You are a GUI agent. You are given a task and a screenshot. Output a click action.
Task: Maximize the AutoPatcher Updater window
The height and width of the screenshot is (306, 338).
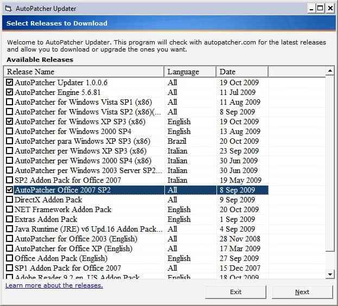[x=320, y=9]
